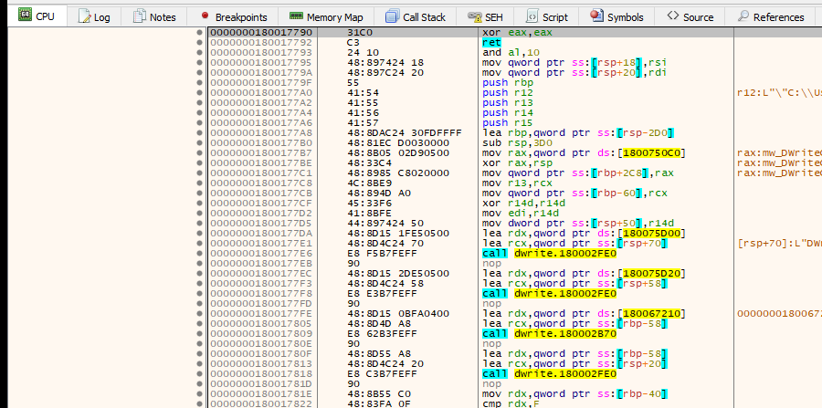
Task: Toggle breakpoint bullet at address 0000000180017809
Action: (x=199, y=334)
